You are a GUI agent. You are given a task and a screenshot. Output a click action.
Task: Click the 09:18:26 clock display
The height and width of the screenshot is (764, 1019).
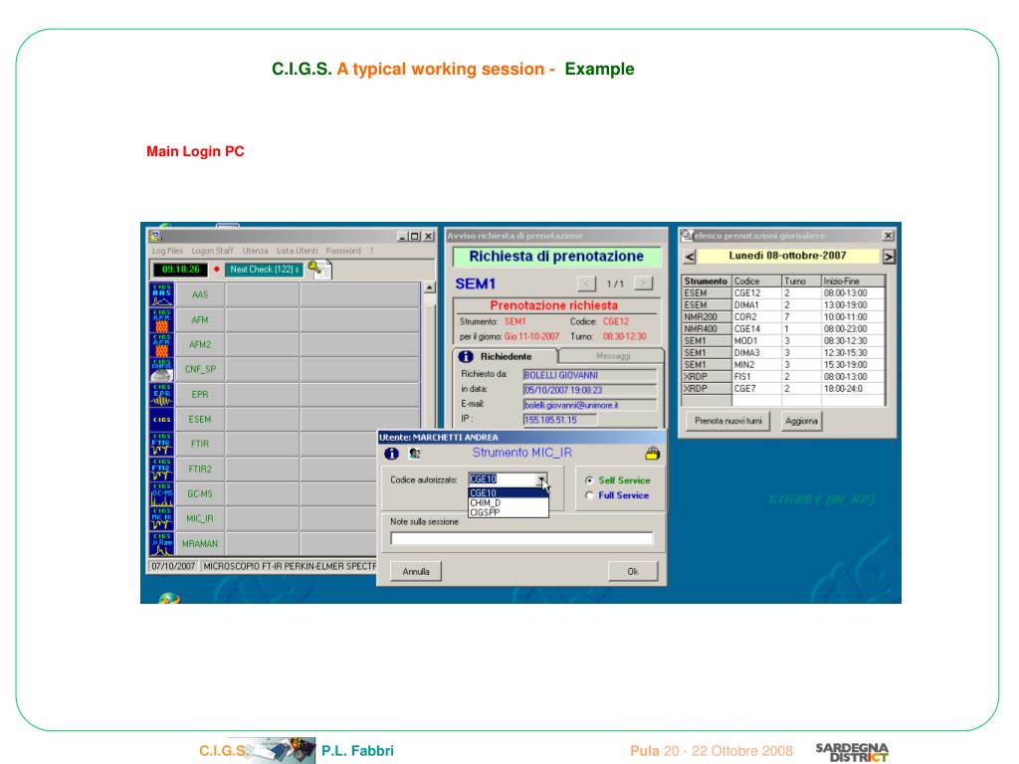180,269
